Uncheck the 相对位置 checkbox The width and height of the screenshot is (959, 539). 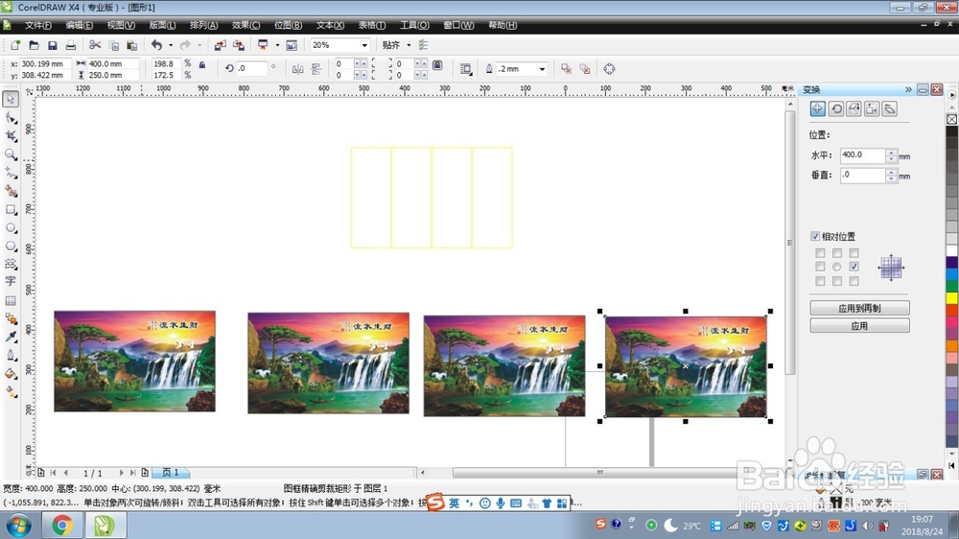pyautogui.click(x=815, y=236)
